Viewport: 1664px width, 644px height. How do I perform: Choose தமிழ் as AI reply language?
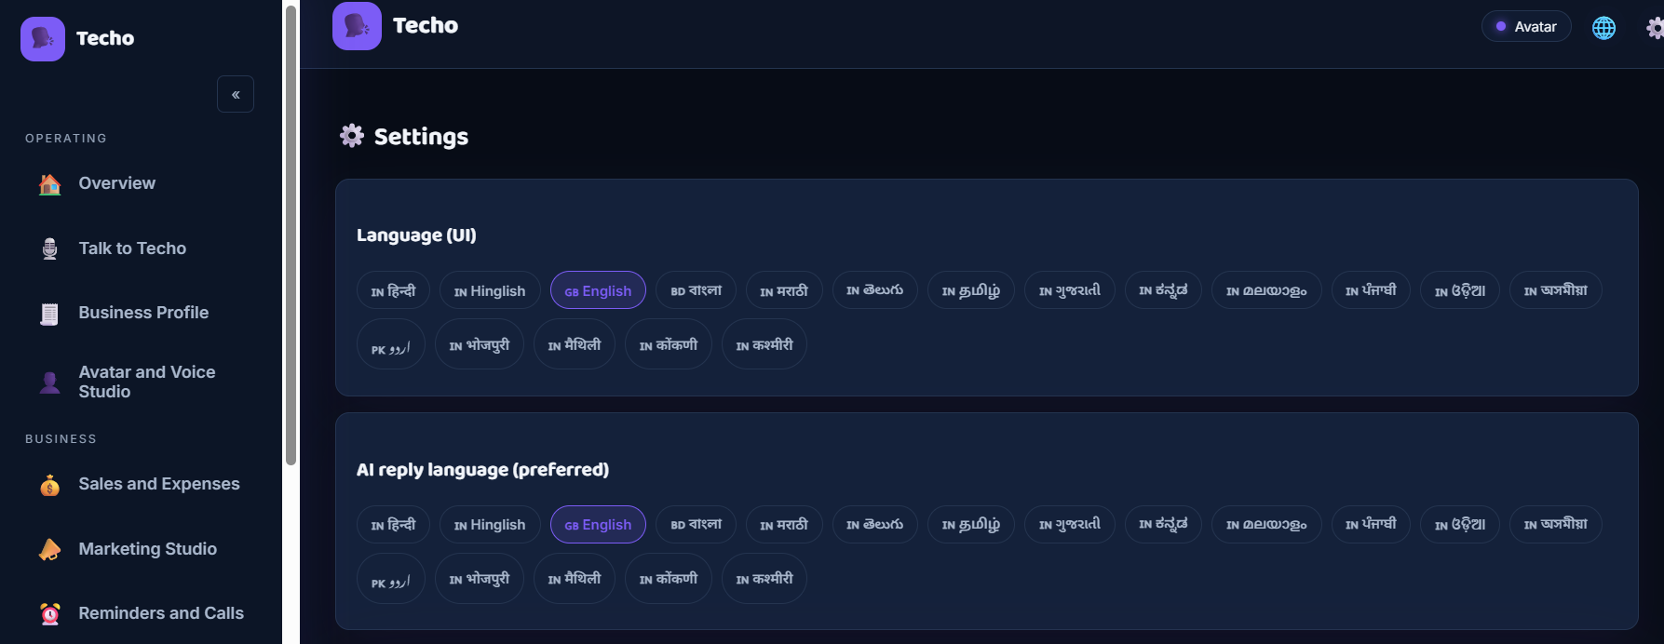[971, 525]
